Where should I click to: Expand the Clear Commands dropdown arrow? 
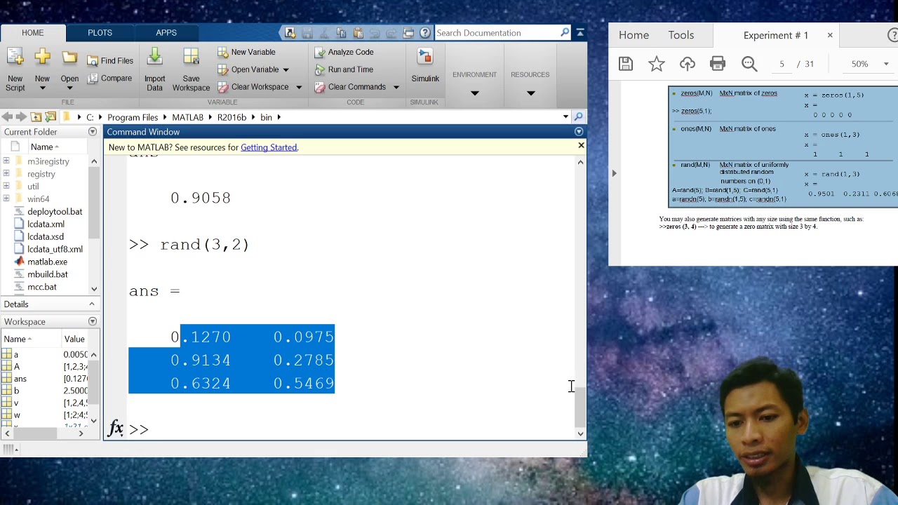pos(396,88)
